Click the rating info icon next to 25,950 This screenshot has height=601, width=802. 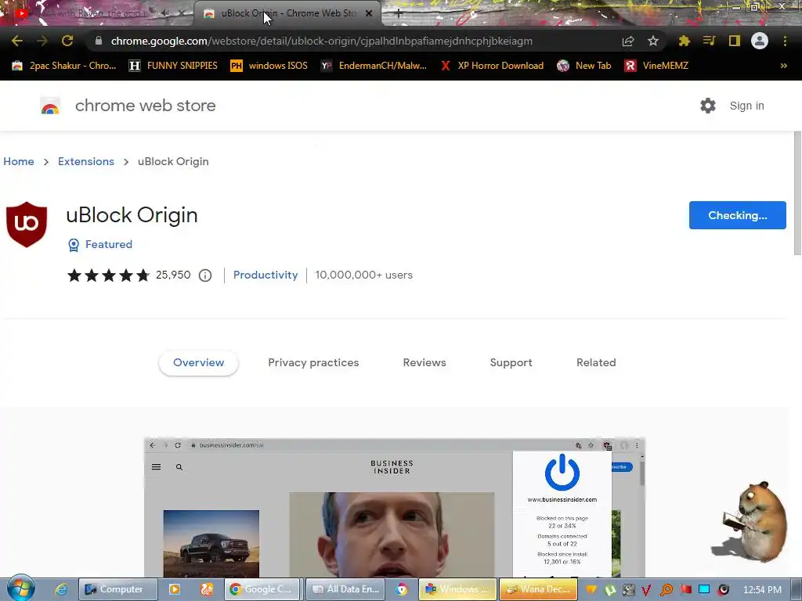tap(205, 275)
